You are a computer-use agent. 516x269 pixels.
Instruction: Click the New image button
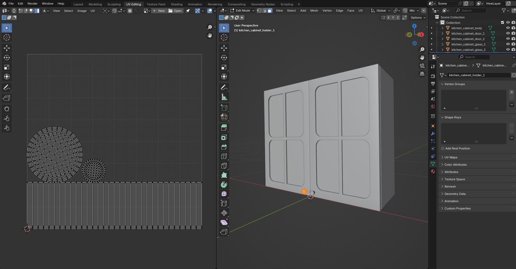159,11
